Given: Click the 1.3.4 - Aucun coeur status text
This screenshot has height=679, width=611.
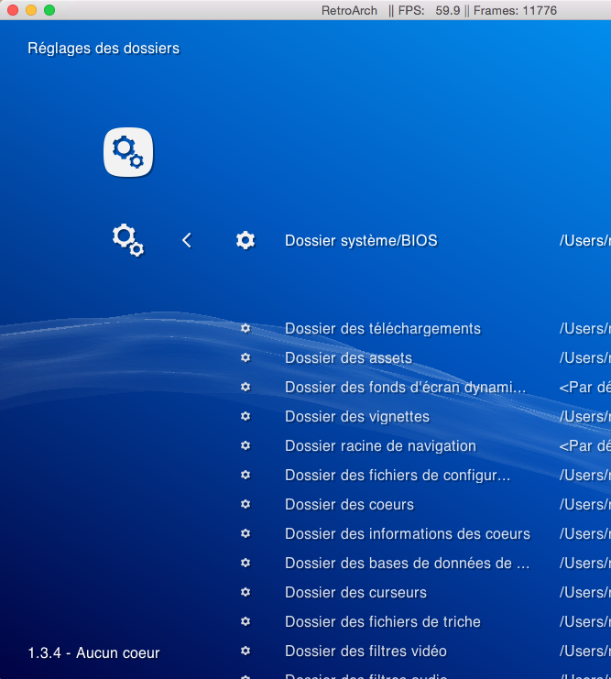Looking at the screenshot, I should (94, 652).
